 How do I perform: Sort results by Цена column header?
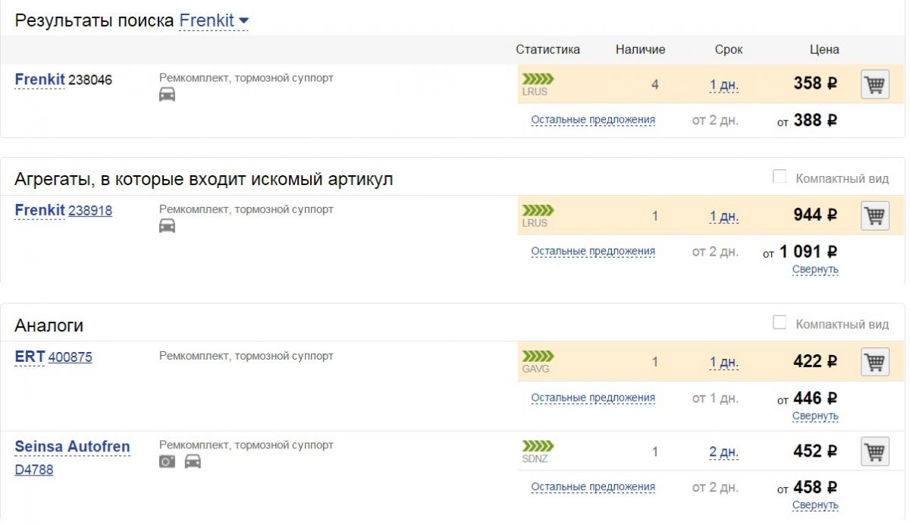tap(824, 49)
